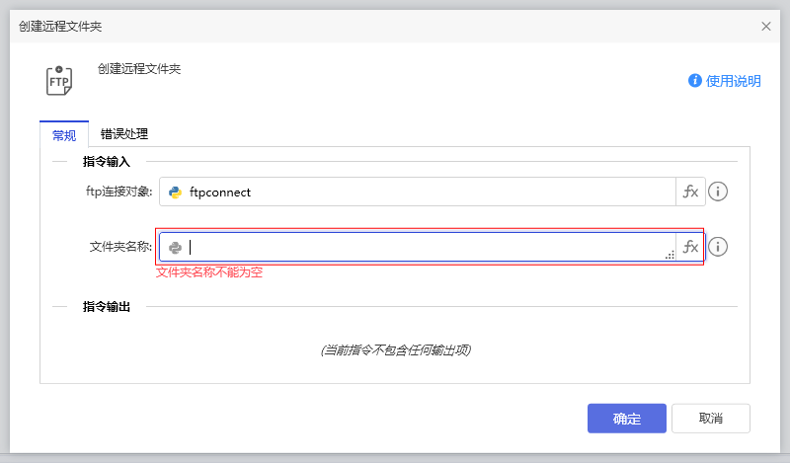This screenshot has height=463, width=790.
Task: Show info tooltip for 文件夹名称
Action: 718,248
